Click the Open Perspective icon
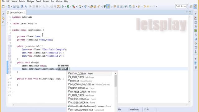The width and height of the screenshot is (199, 112). pos(191,7)
